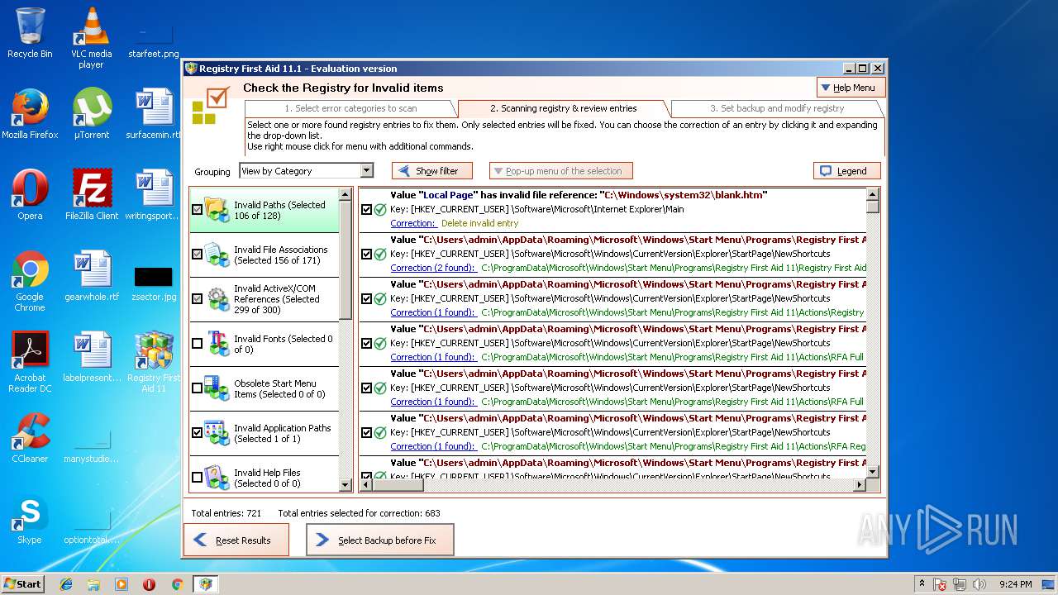
Task: Open Pop-up menu of the selection
Action: 561,171
